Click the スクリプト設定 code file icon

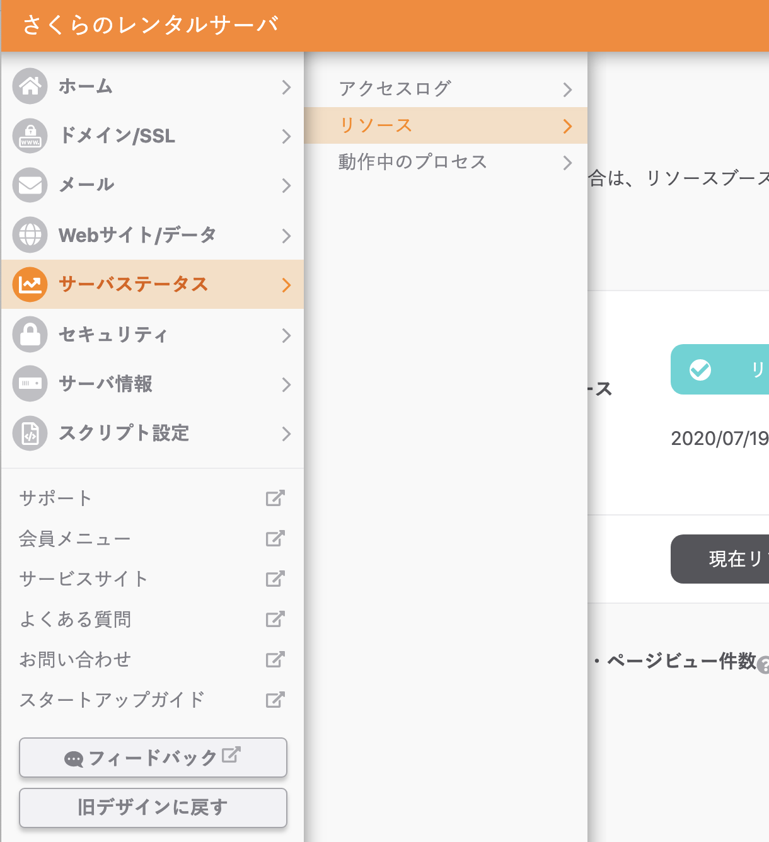(x=30, y=433)
